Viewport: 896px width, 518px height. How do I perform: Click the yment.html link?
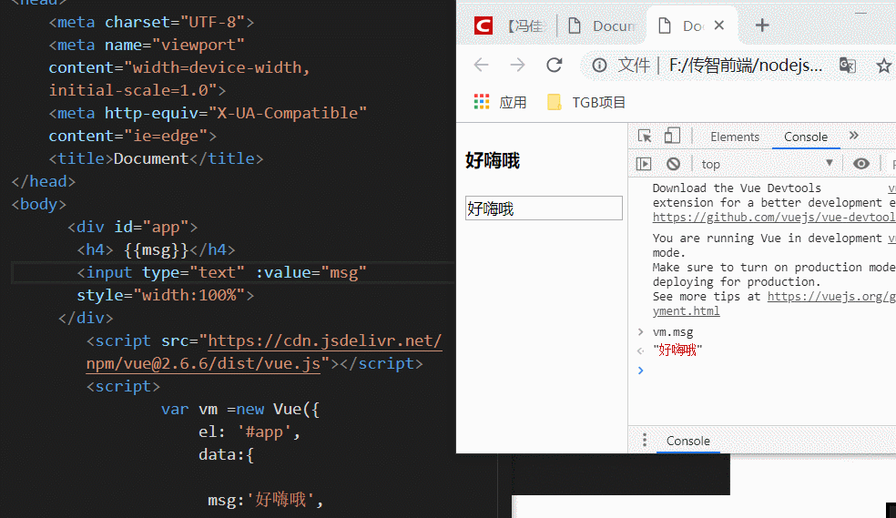click(686, 311)
